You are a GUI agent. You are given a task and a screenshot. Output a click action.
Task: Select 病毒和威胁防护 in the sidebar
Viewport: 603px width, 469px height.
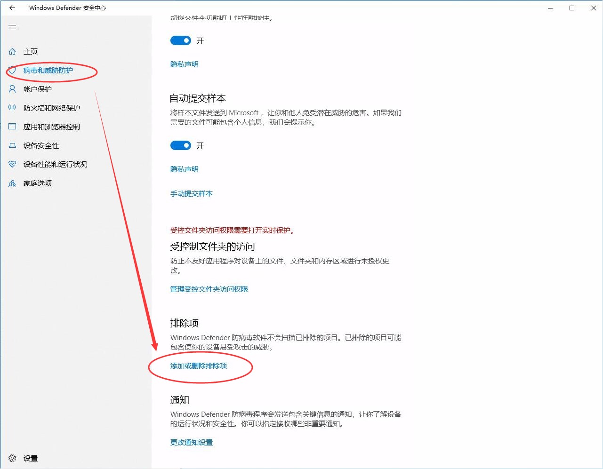coord(48,71)
